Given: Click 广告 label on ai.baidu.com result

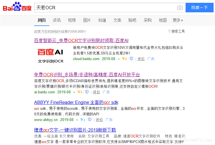Looking at the screenshot, I should pos(106,92).
